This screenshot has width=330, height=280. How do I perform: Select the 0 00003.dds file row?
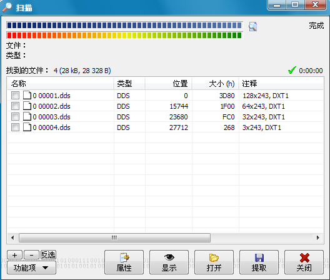165,116
